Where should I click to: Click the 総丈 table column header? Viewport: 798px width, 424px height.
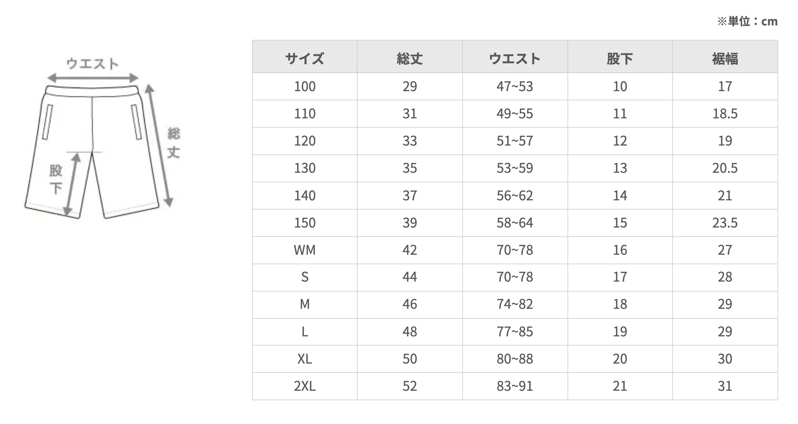[x=410, y=58]
